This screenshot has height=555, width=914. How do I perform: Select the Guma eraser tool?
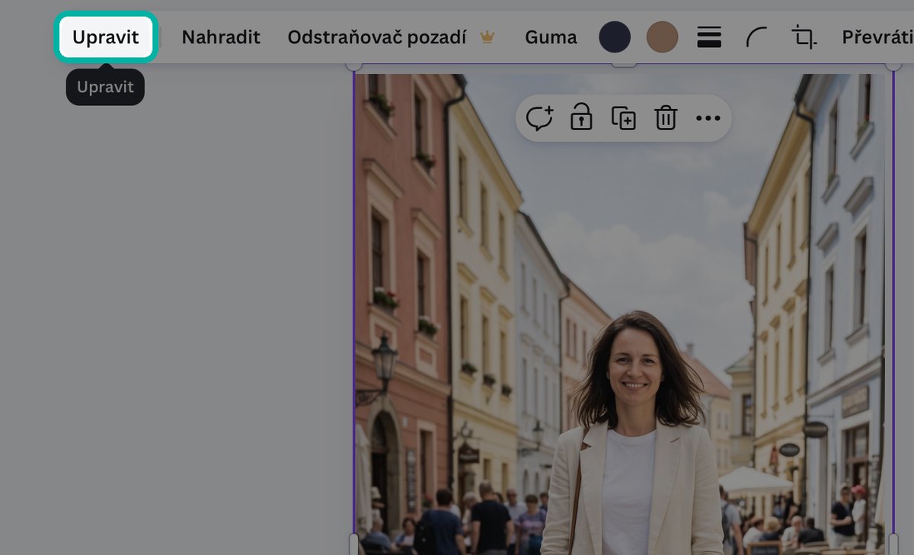tap(551, 37)
